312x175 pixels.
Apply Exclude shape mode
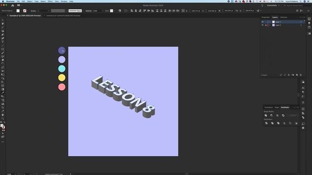point(283,116)
